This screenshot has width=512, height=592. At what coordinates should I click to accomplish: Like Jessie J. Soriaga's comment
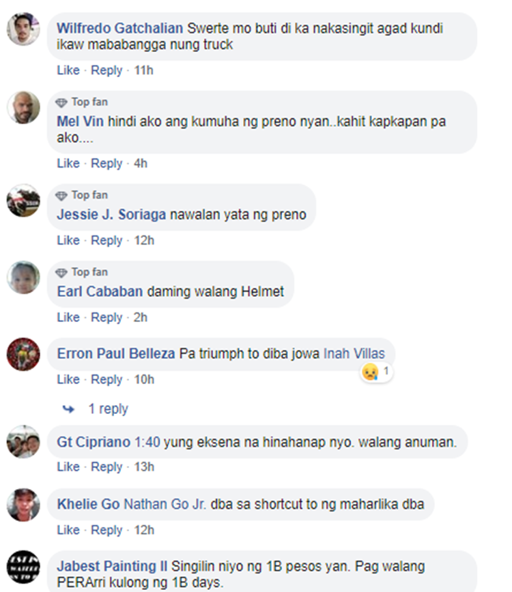click(x=68, y=241)
